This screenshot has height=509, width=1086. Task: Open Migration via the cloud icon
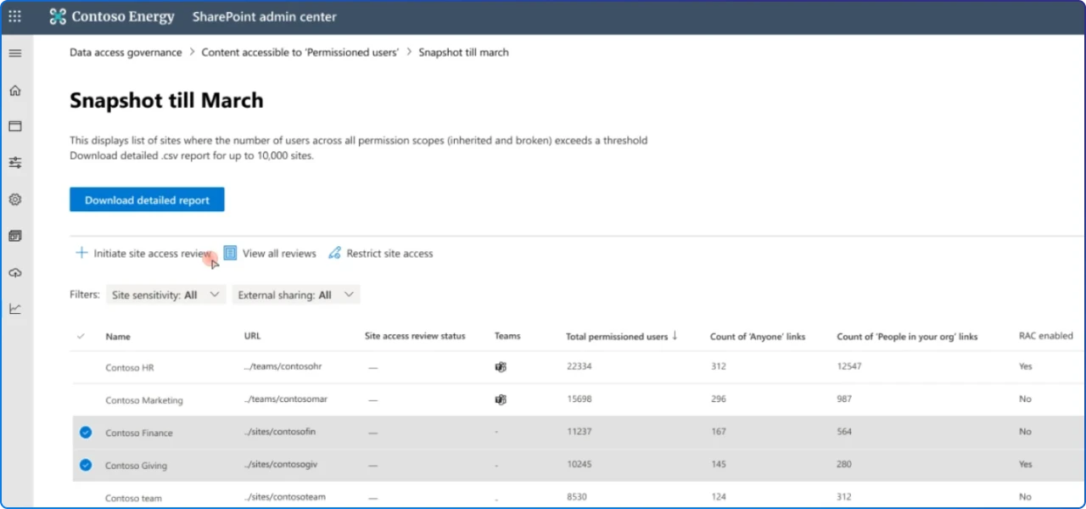pos(14,272)
